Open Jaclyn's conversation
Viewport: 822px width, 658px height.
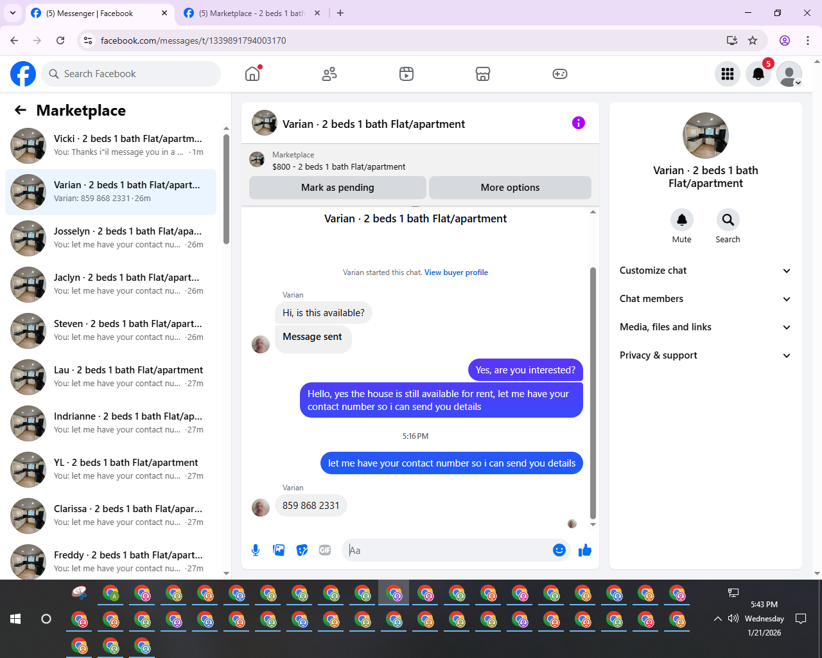click(110, 285)
